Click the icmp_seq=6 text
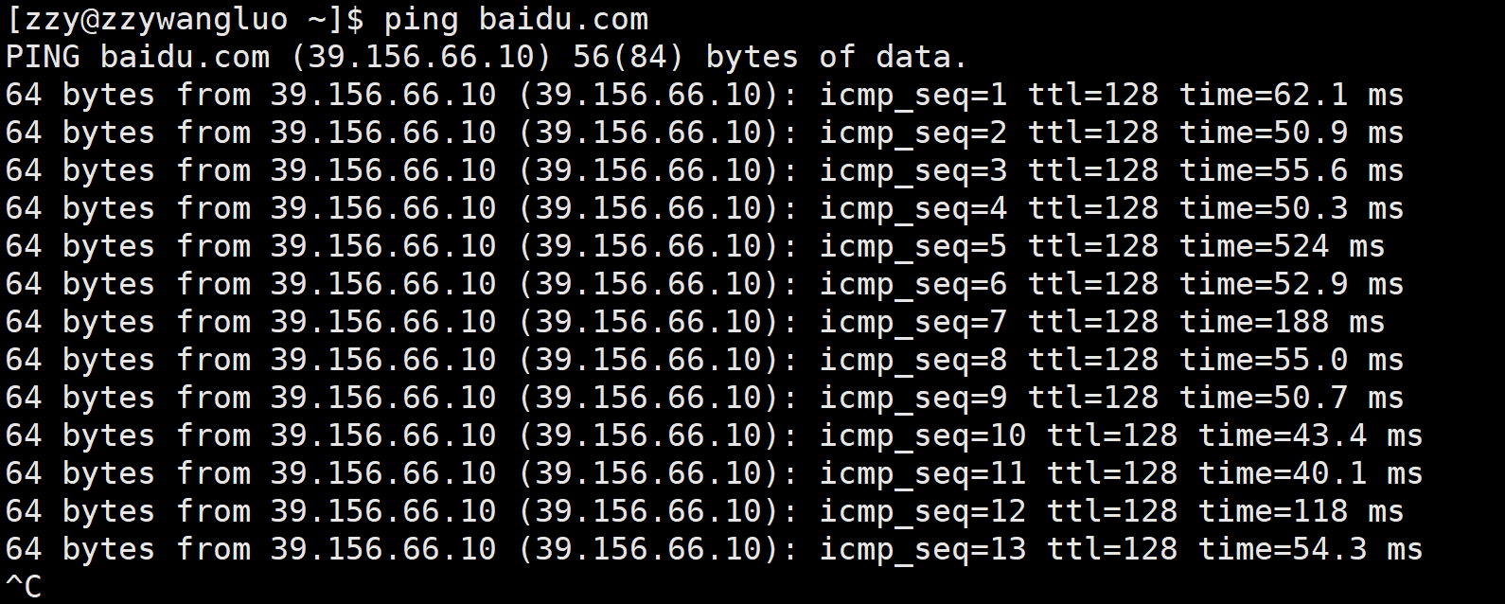The height and width of the screenshot is (604, 1505). coord(913,286)
